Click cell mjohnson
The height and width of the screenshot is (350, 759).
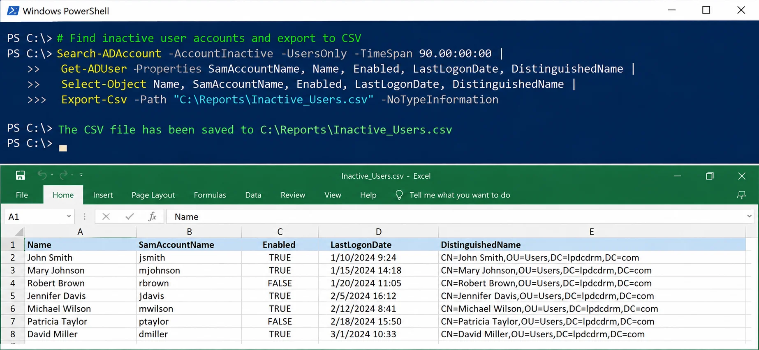(x=189, y=270)
